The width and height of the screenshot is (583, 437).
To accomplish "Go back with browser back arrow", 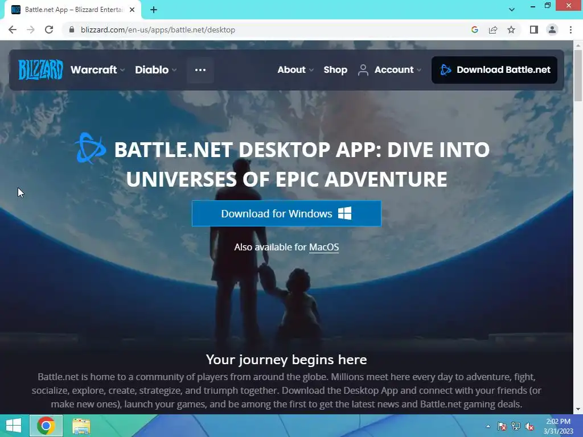I will (x=13, y=30).
